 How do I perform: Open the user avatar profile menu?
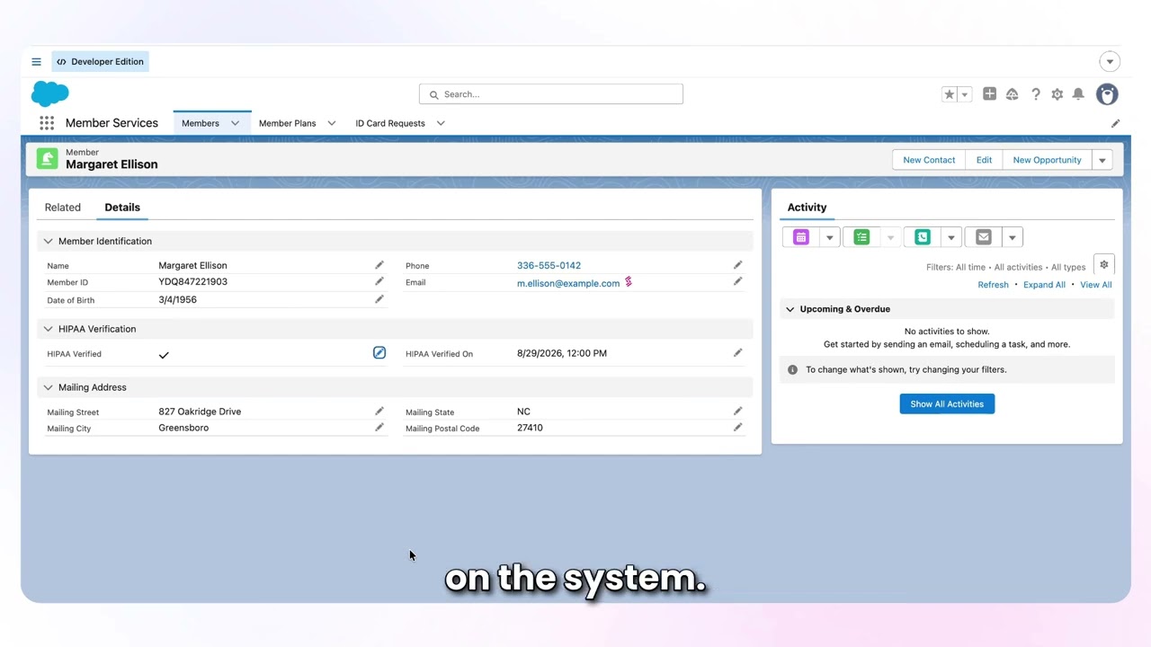[x=1107, y=94]
